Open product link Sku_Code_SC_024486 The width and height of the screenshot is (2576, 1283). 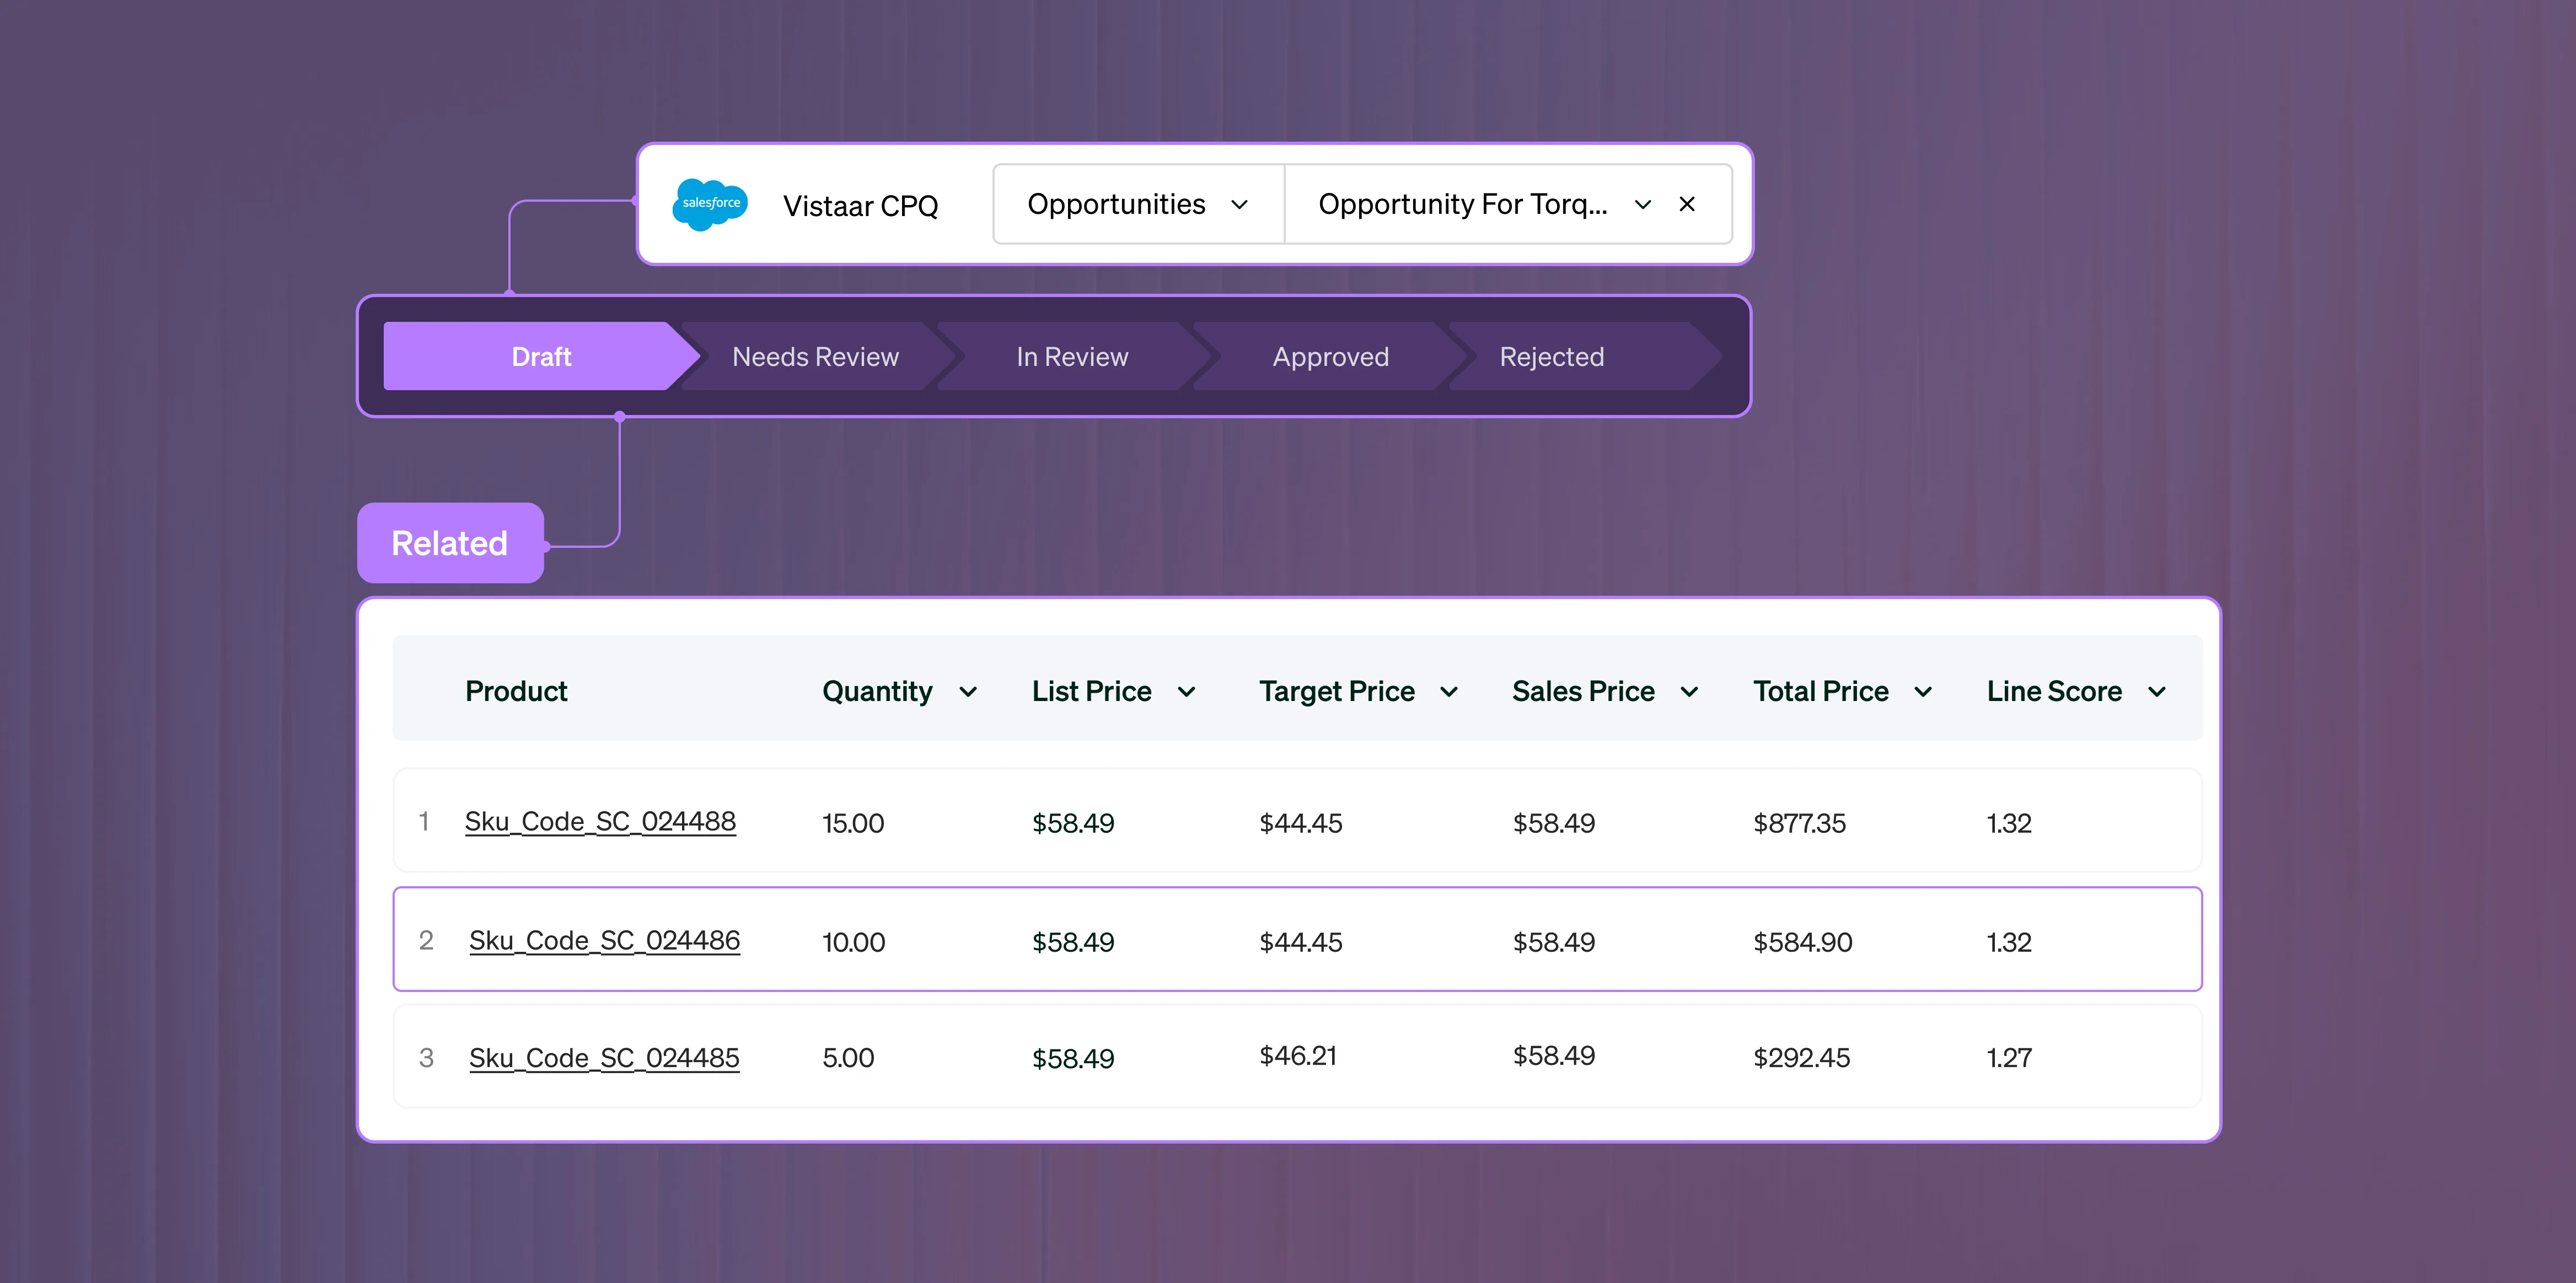[604, 940]
